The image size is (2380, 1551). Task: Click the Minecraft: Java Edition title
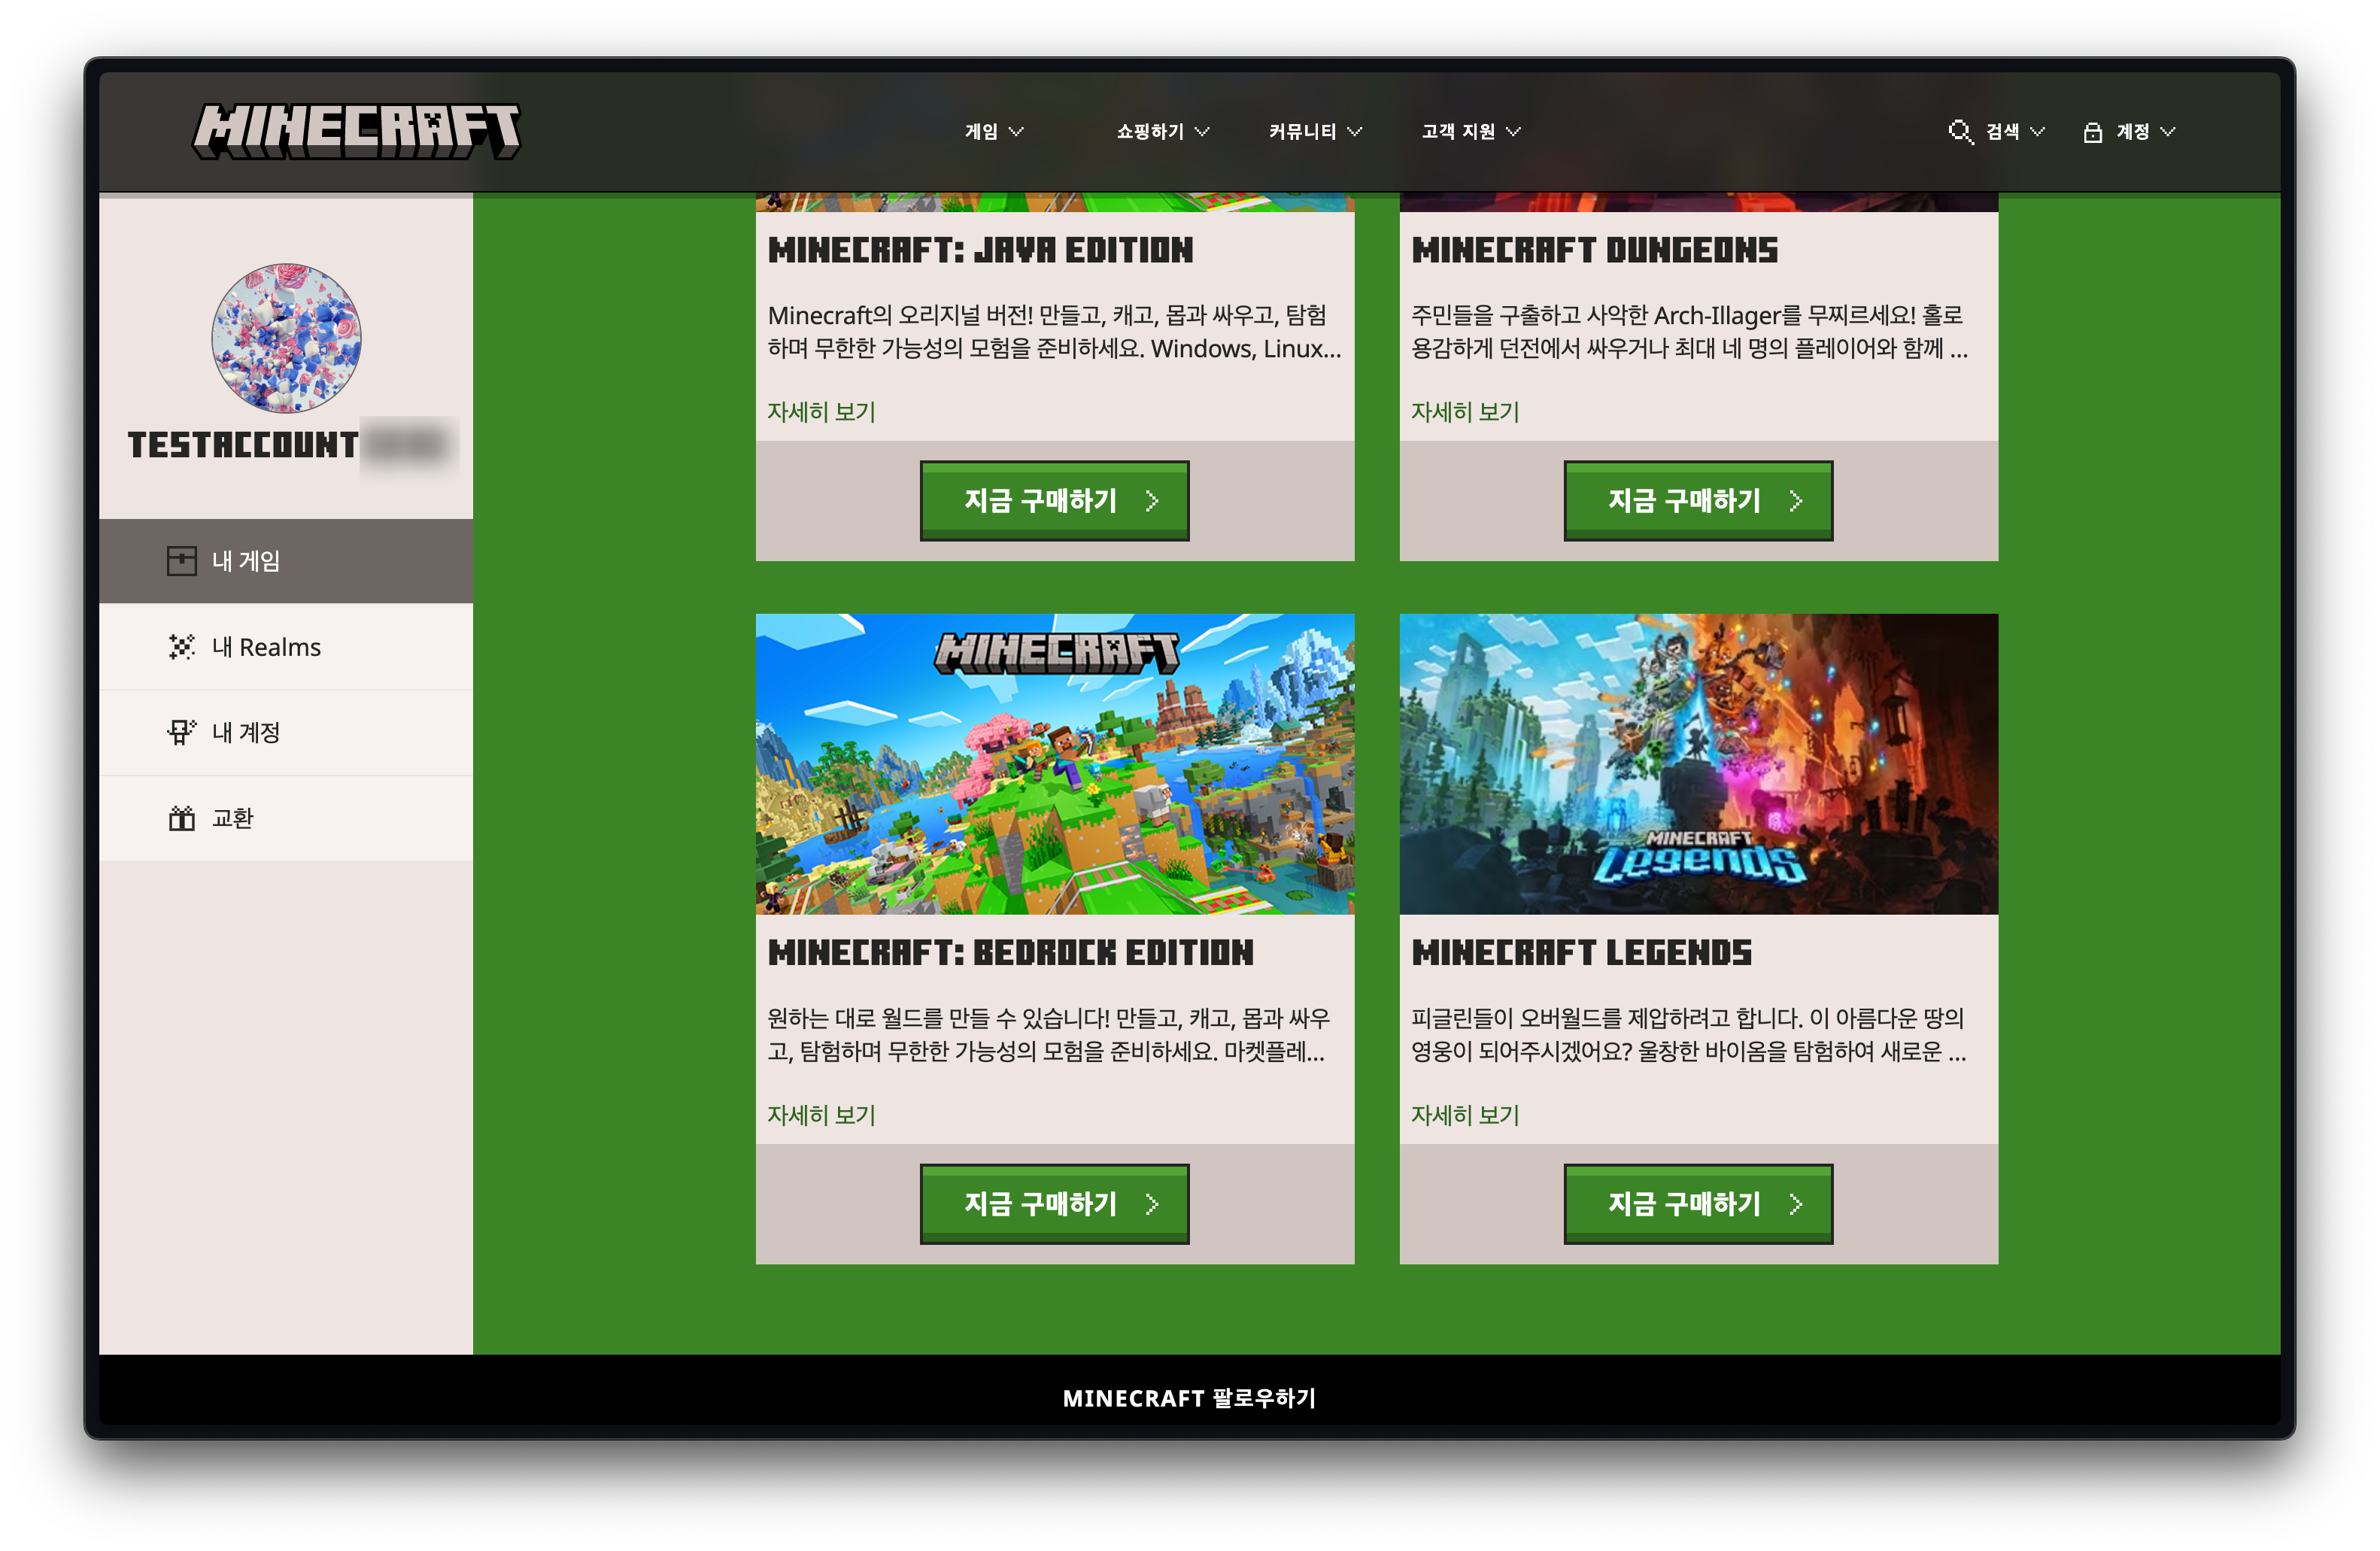coord(980,250)
